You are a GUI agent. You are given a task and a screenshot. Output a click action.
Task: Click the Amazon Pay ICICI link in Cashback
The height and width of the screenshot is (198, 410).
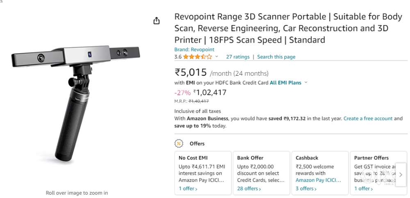[318, 180]
